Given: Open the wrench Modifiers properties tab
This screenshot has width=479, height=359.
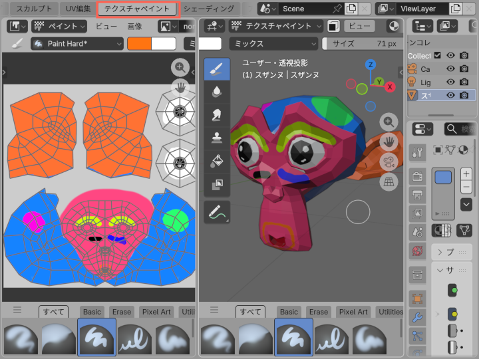Looking at the screenshot, I should point(417,317).
